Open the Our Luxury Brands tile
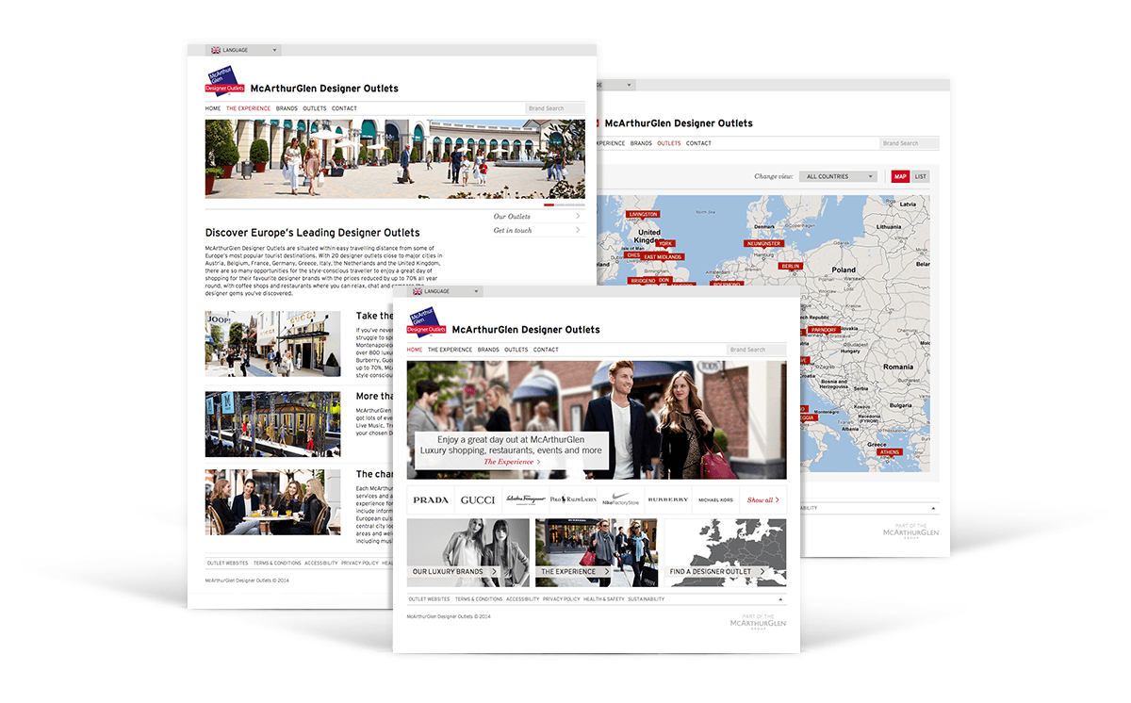Viewport: 1131px width, 703px height. 468,553
